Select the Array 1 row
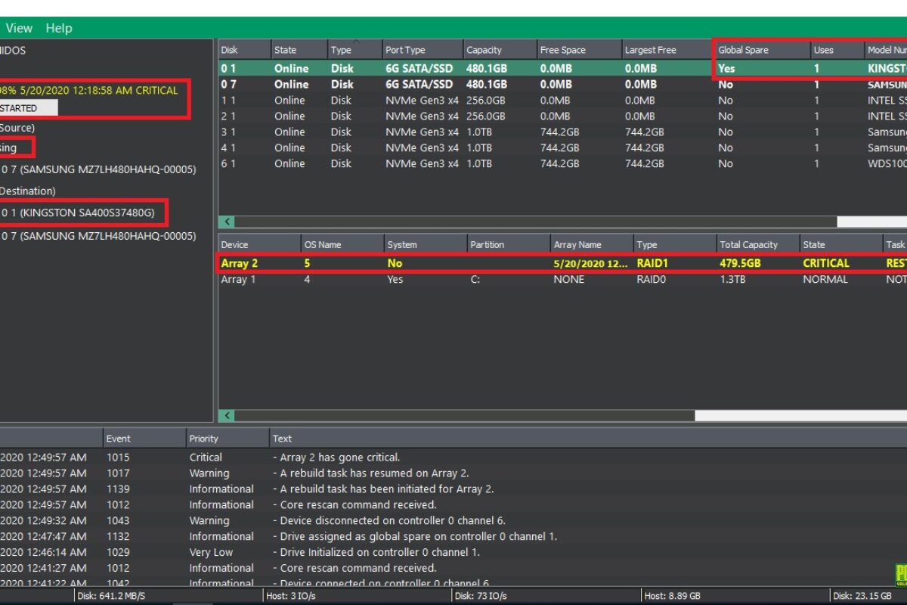The height and width of the screenshot is (605, 907). (x=562, y=279)
